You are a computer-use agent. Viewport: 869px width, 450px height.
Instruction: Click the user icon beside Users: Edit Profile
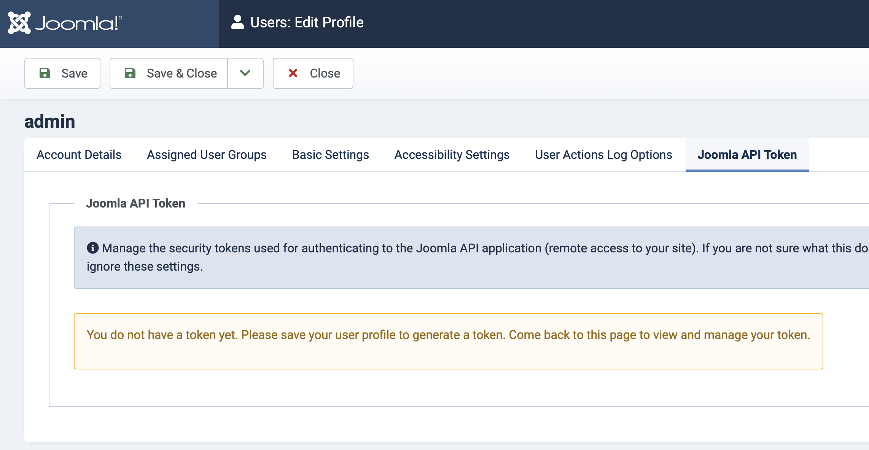click(237, 22)
